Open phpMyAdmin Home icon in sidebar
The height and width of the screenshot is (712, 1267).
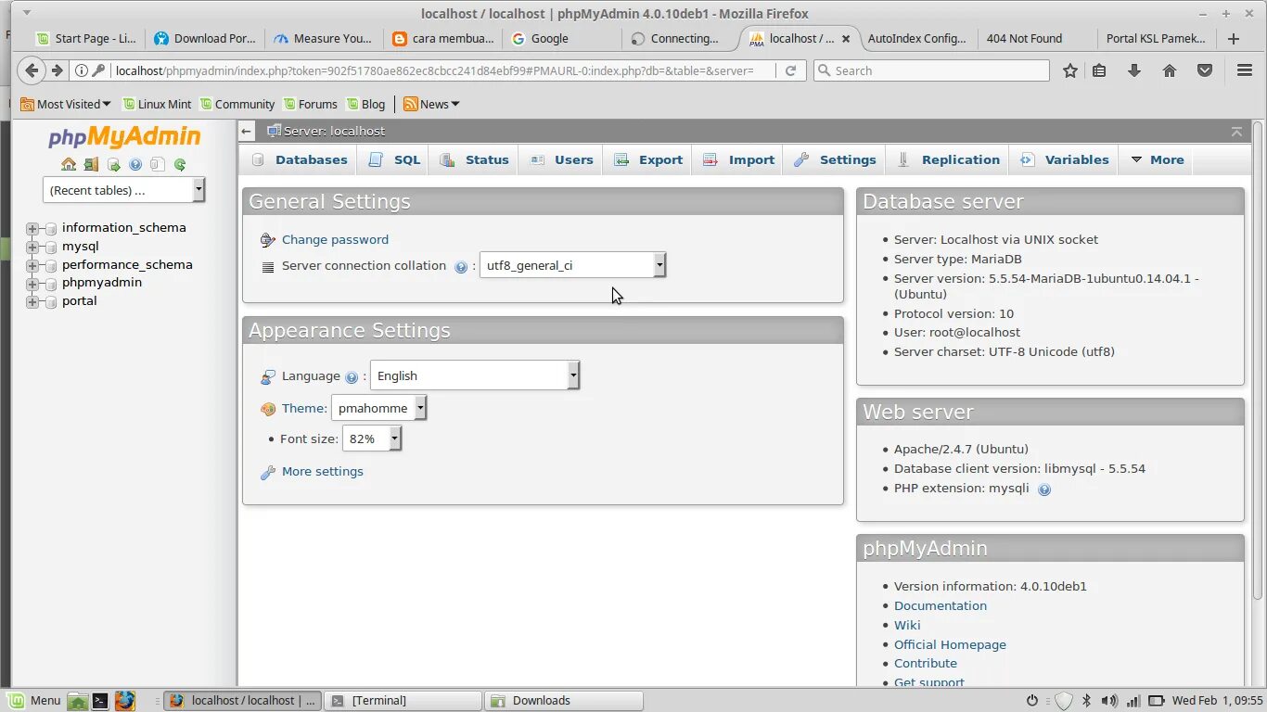tap(69, 165)
